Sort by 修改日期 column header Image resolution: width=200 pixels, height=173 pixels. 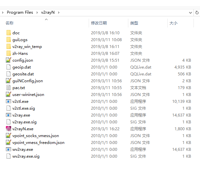click(99, 23)
